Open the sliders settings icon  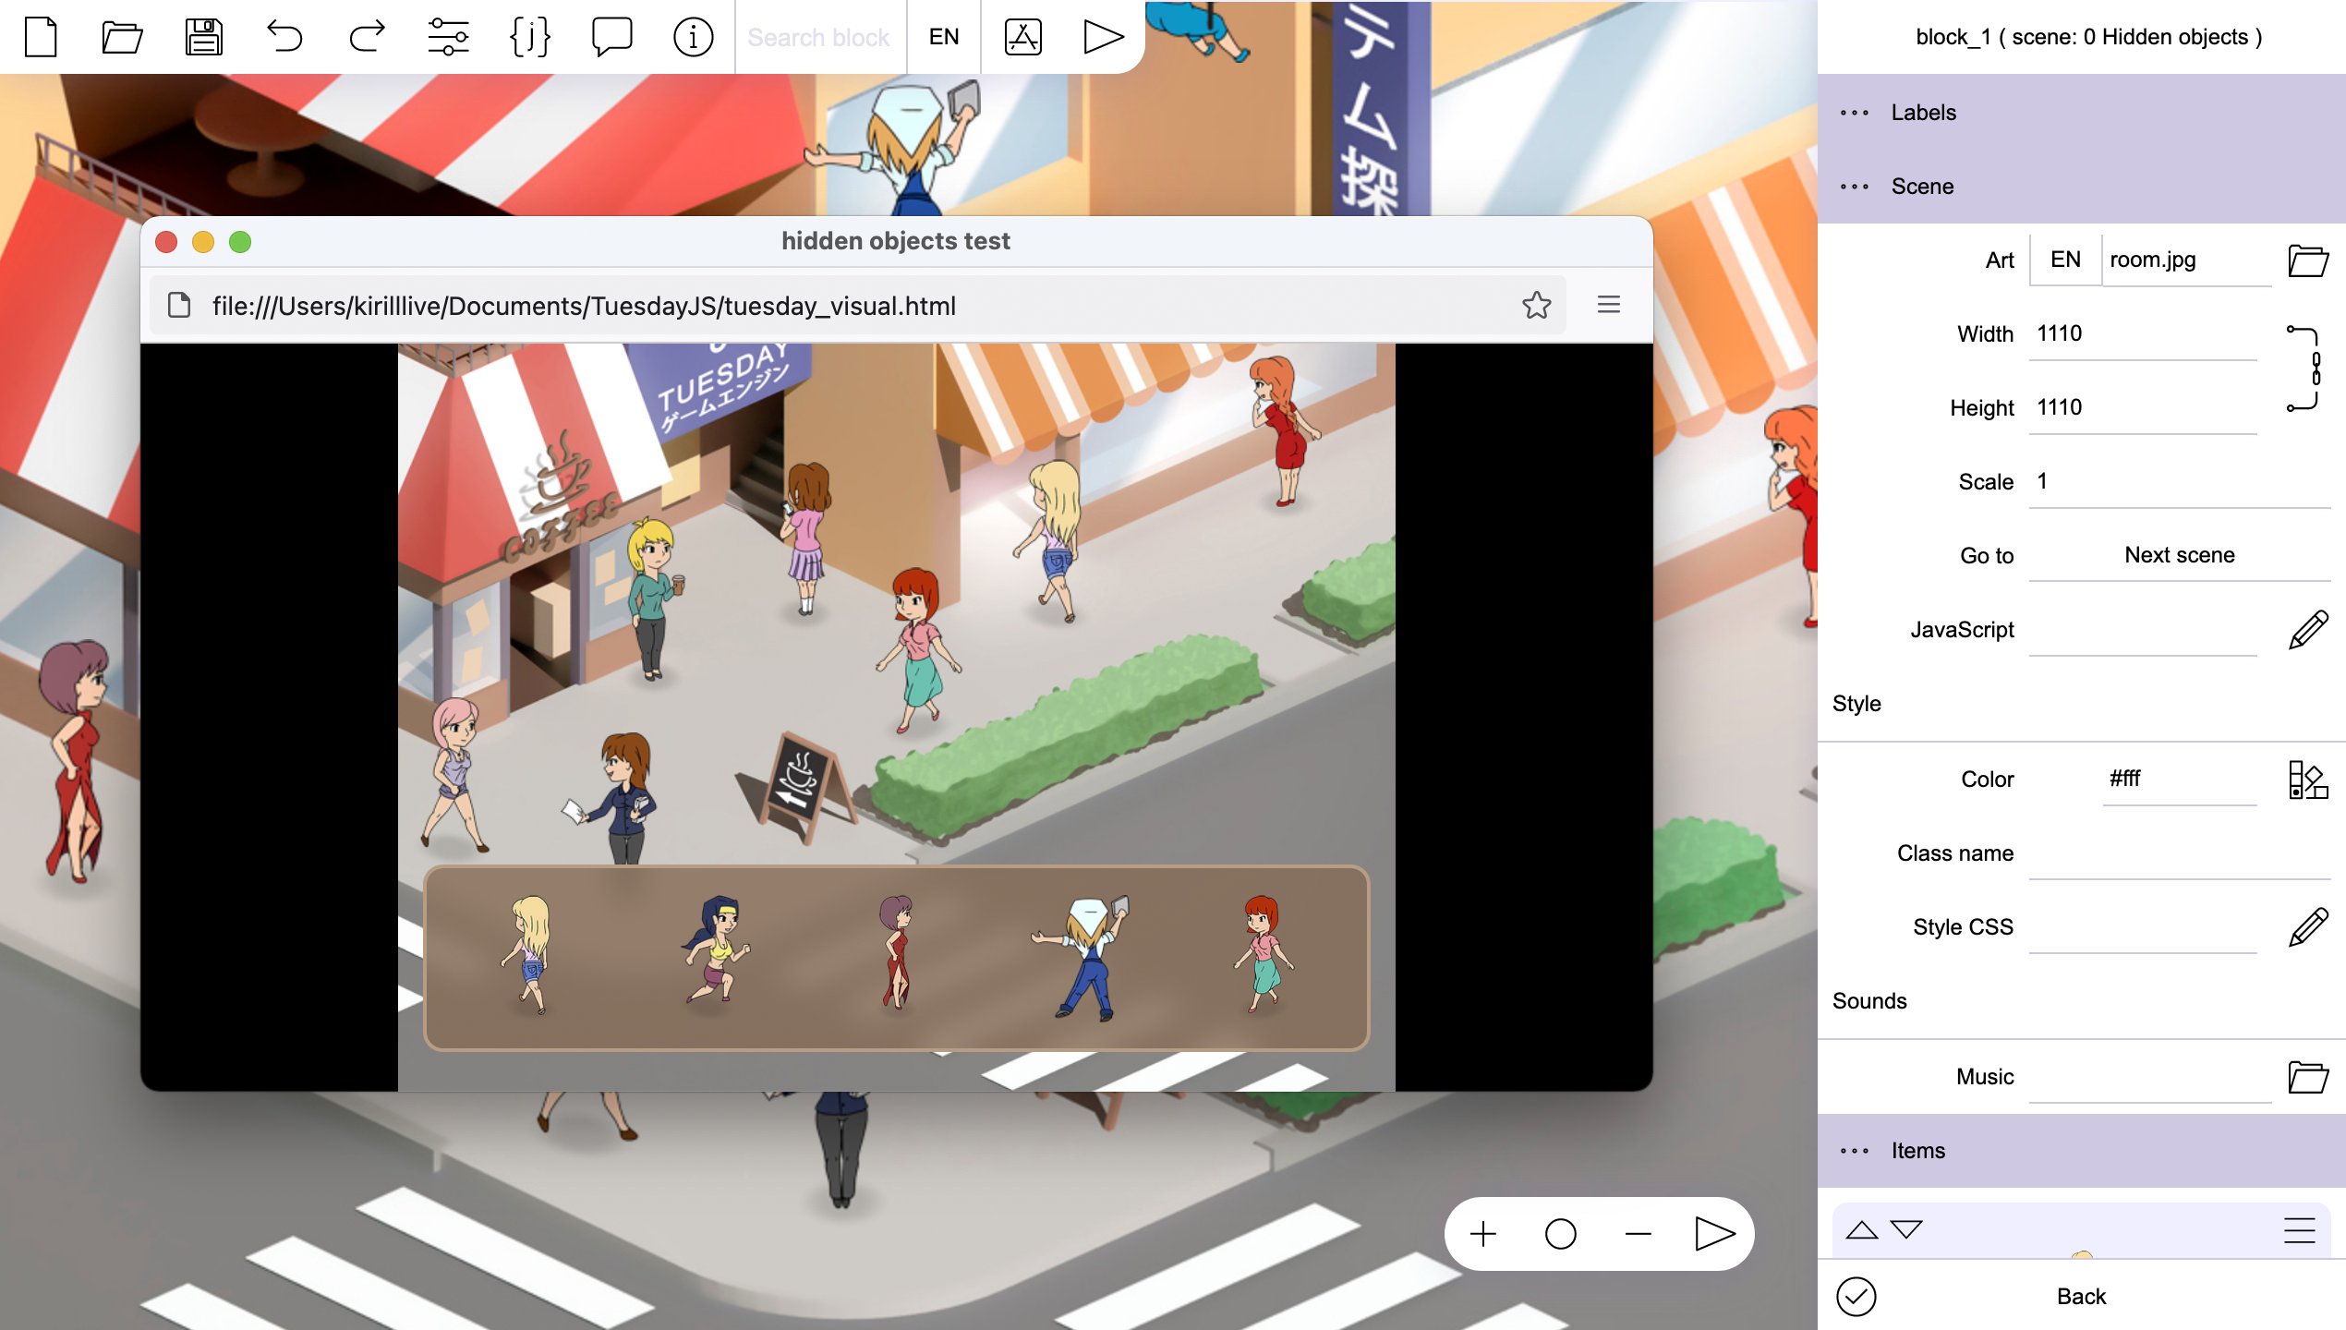448,37
